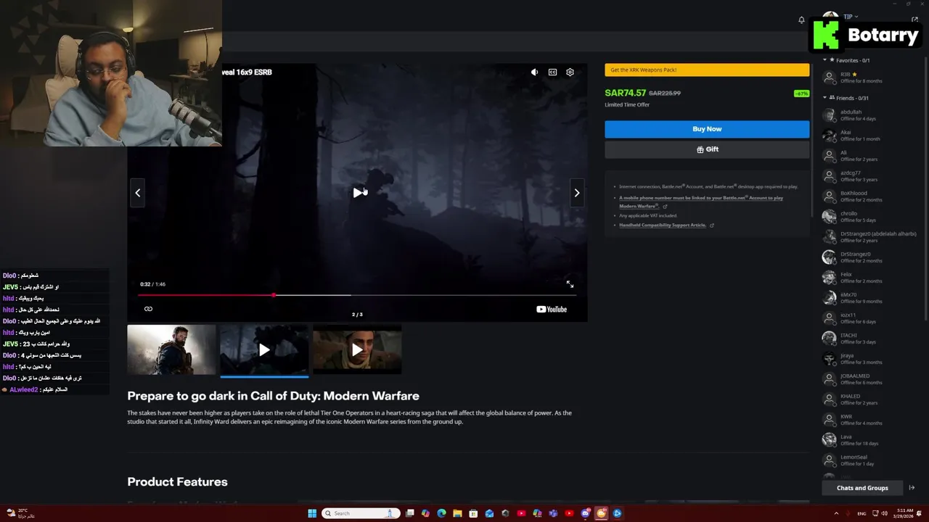The height and width of the screenshot is (522, 929).
Task: Mute the trailer video volume
Action: tap(534, 72)
